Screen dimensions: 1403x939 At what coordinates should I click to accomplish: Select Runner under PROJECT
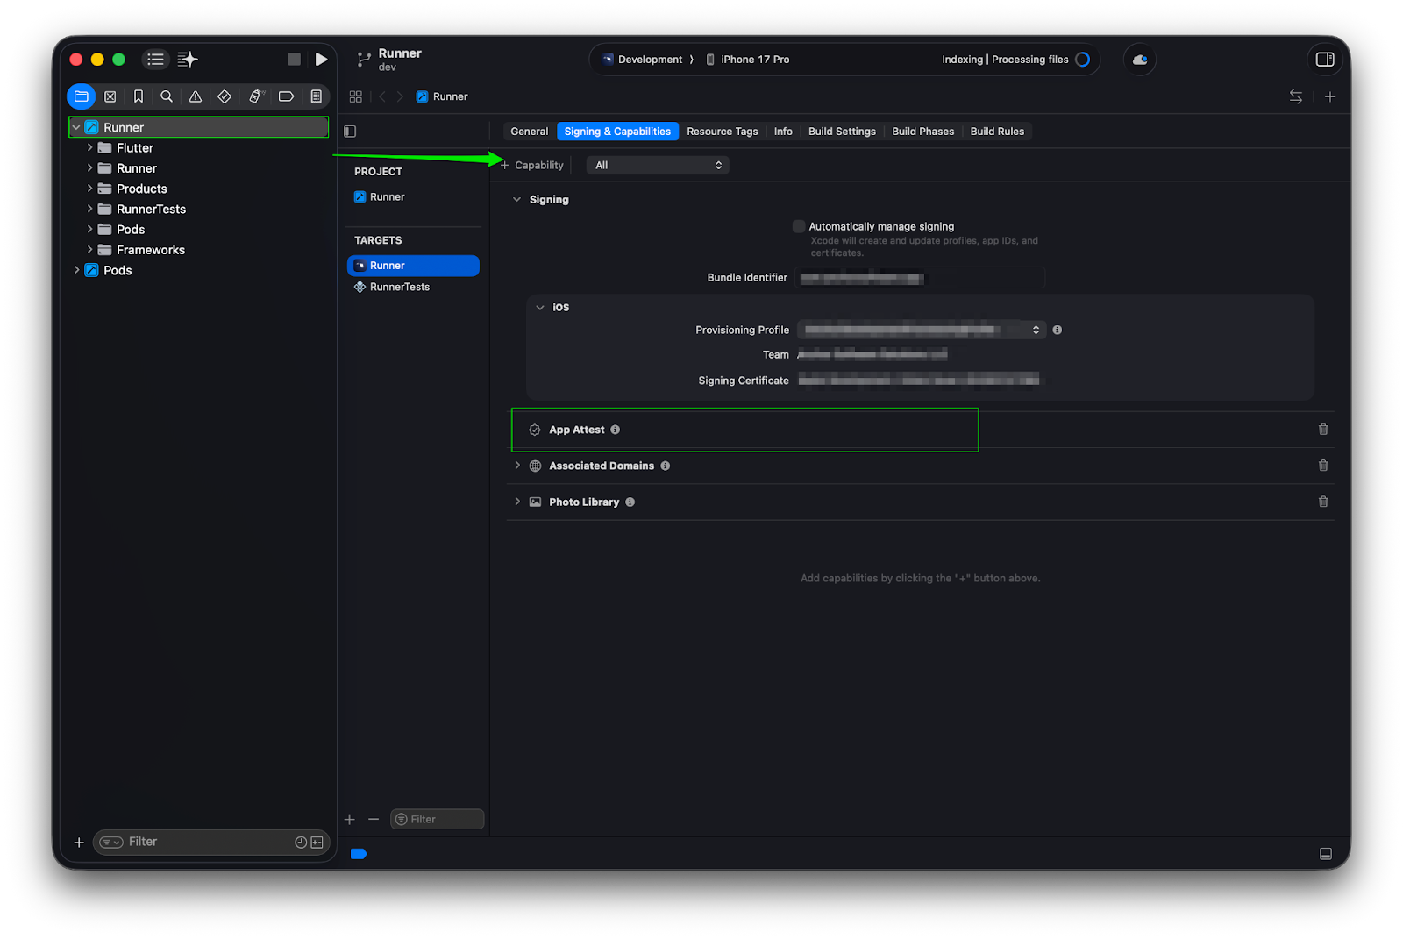[380, 197]
